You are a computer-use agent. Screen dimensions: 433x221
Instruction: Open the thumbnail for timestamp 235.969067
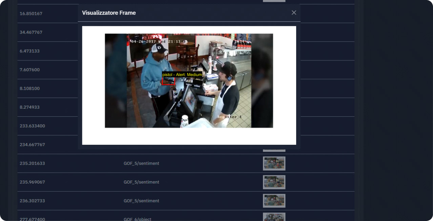click(274, 182)
